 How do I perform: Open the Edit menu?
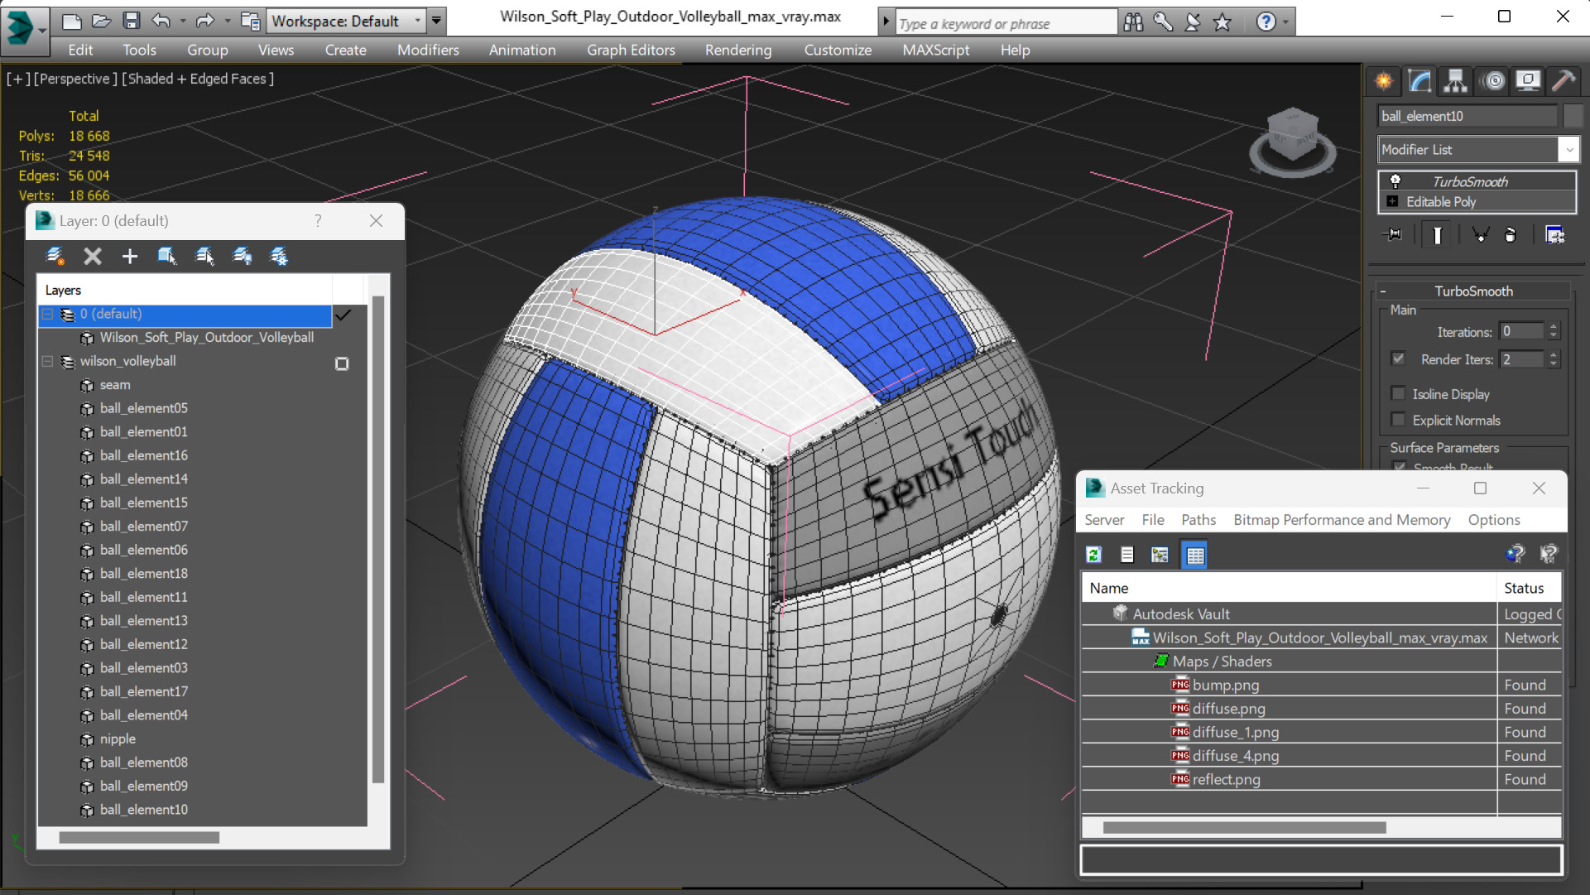[80, 50]
